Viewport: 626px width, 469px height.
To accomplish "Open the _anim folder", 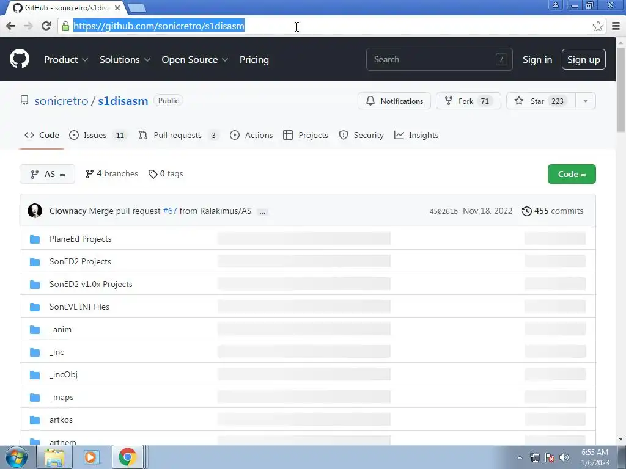I will coord(61,329).
